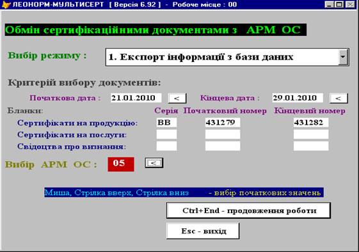The width and height of the screenshot is (359, 252).
Task: Click the 'Кінцевий номер' column header
Action: [310, 111]
